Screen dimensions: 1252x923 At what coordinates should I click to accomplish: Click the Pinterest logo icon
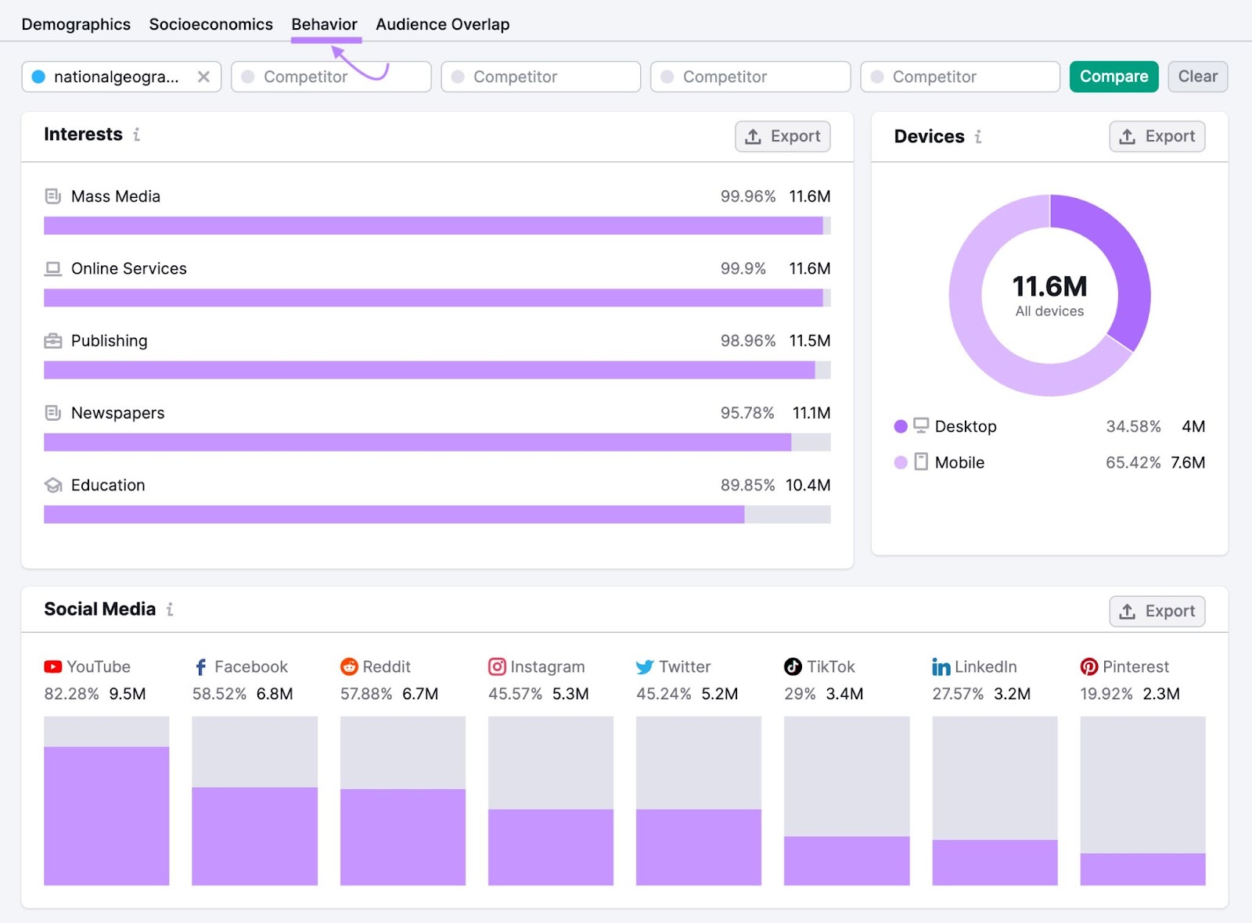1088,666
